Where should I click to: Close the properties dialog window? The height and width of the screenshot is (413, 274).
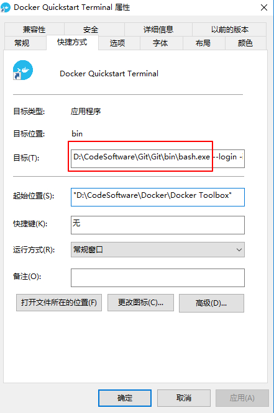[264, 7]
